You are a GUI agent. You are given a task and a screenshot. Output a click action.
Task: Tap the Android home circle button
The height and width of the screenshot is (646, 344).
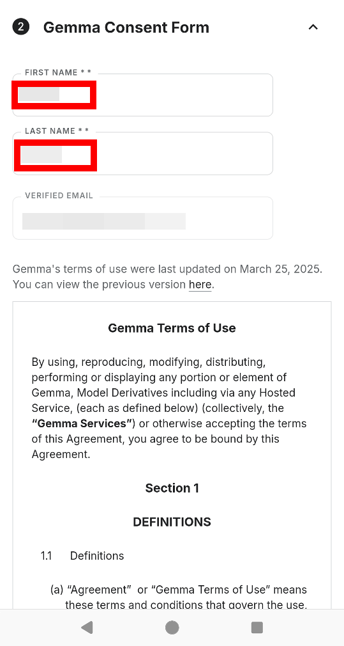click(172, 627)
